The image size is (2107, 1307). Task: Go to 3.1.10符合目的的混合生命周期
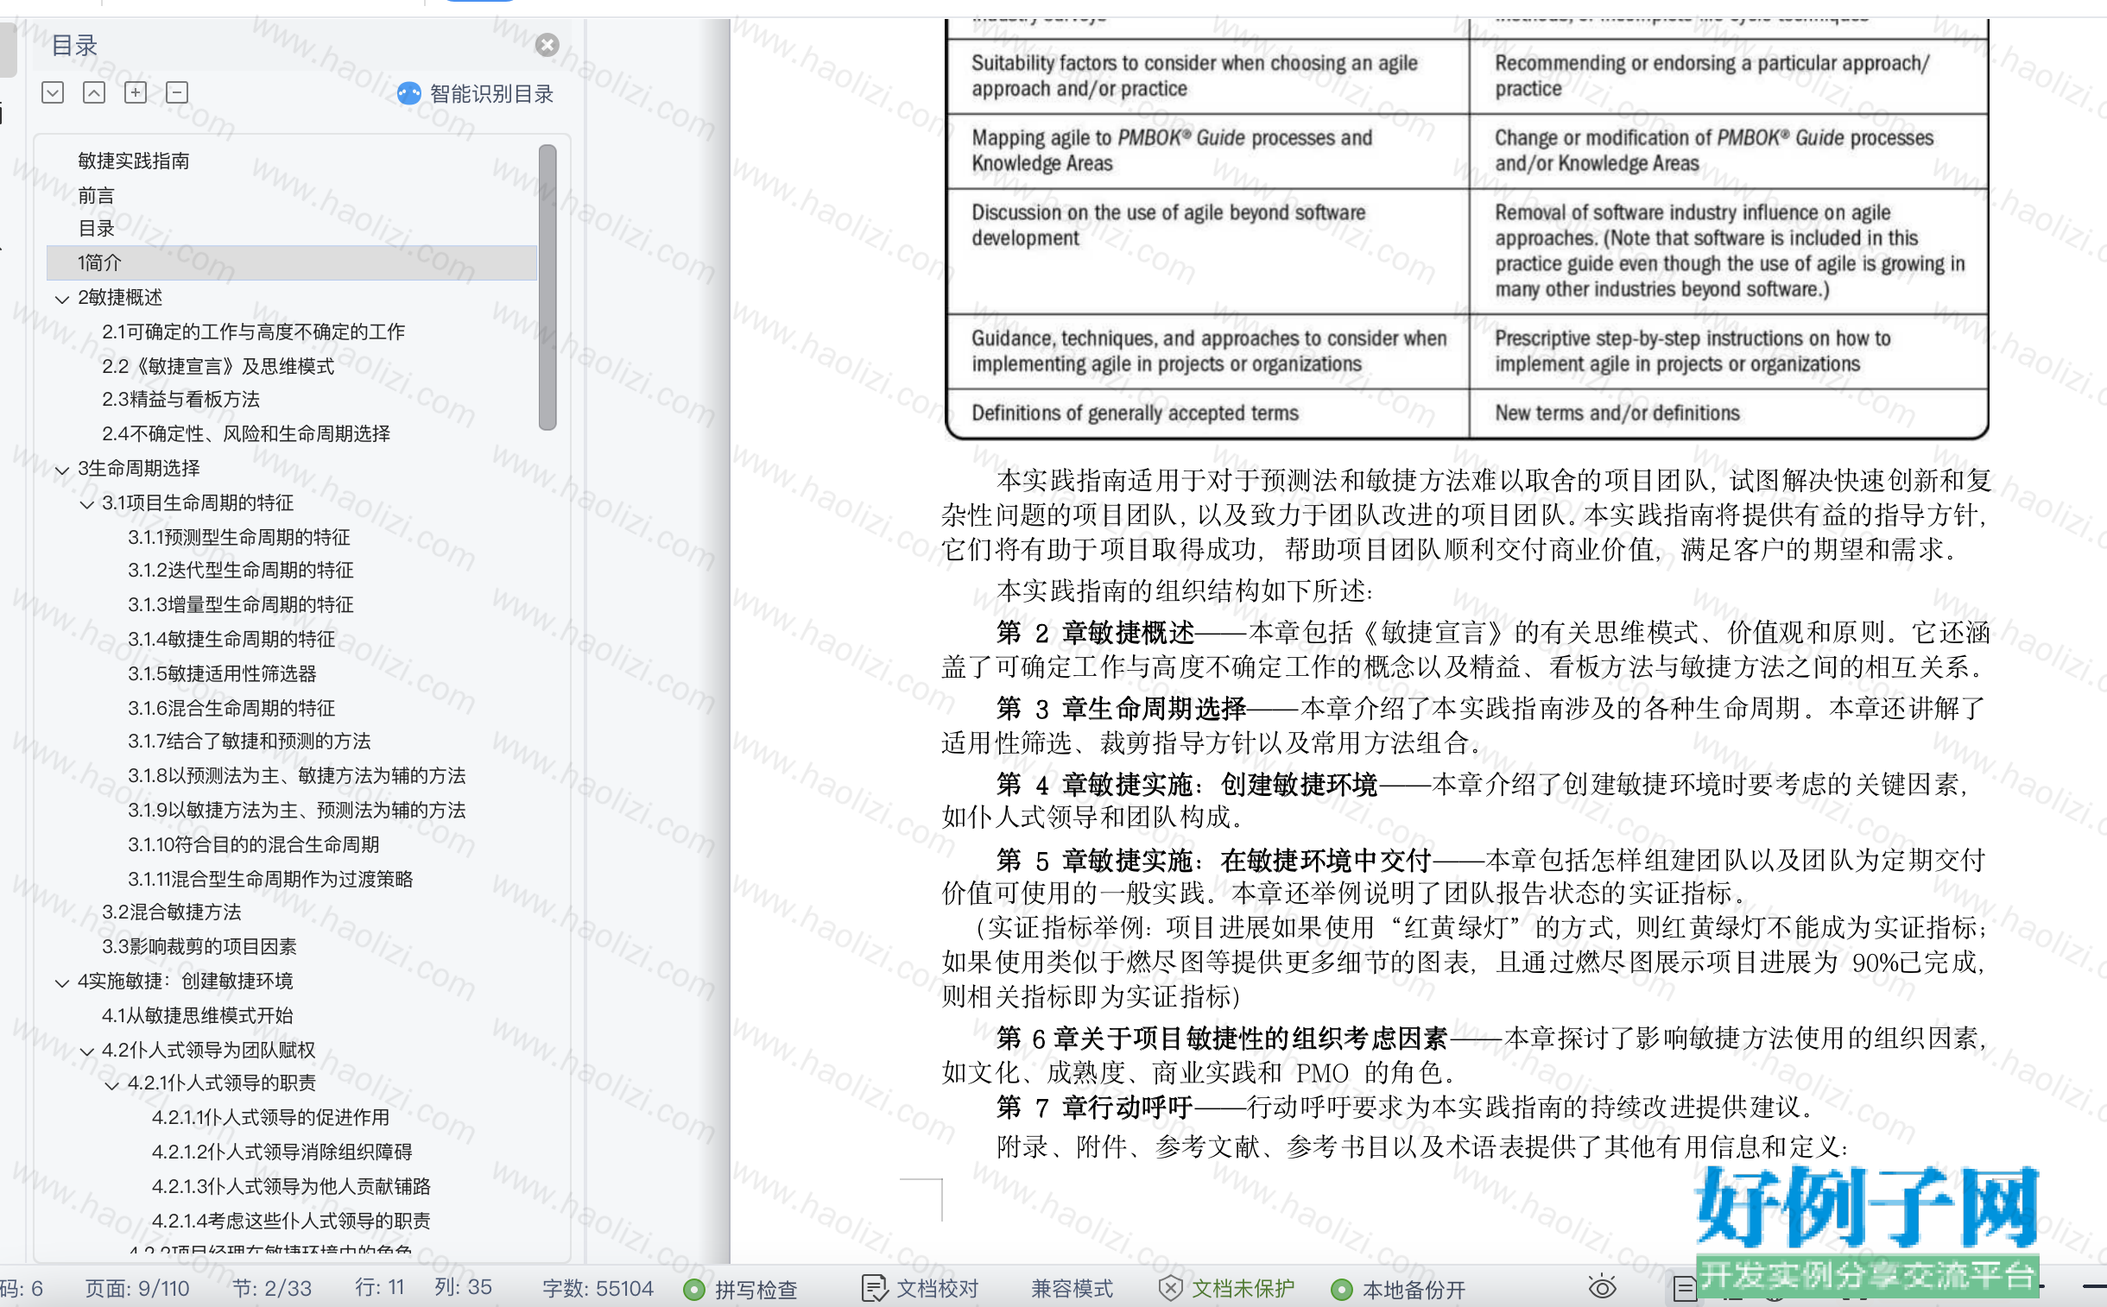pyautogui.click(x=254, y=844)
